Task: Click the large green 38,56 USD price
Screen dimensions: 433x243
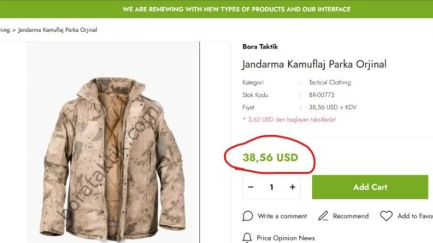Action: [x=270, y=158]
